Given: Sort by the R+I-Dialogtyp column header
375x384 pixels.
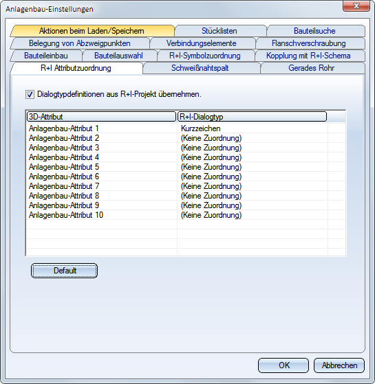Looking at the screenshot, I should point(252,117).
